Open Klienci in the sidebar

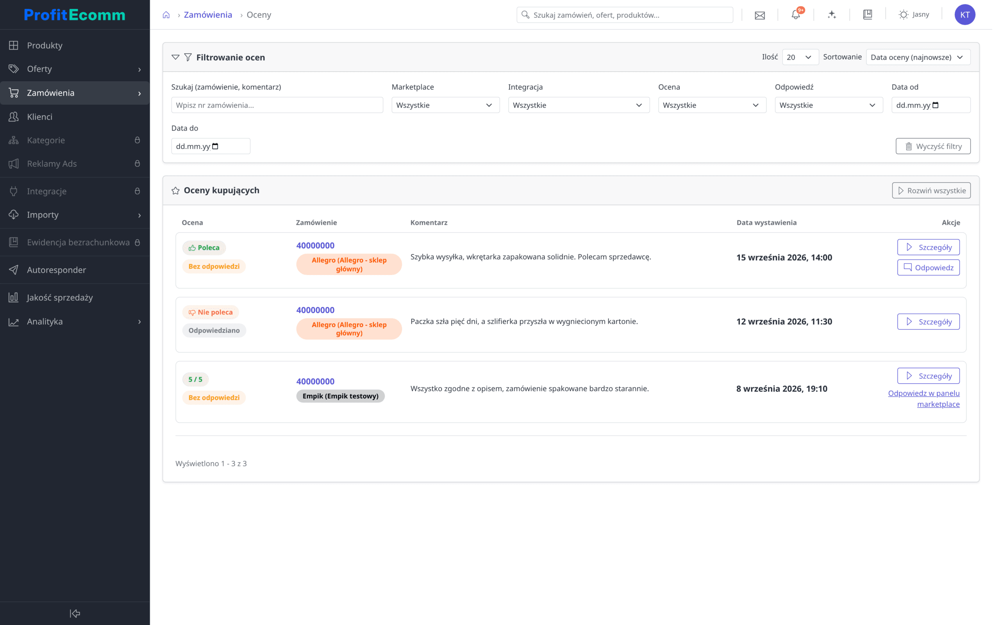pos(75,116)
